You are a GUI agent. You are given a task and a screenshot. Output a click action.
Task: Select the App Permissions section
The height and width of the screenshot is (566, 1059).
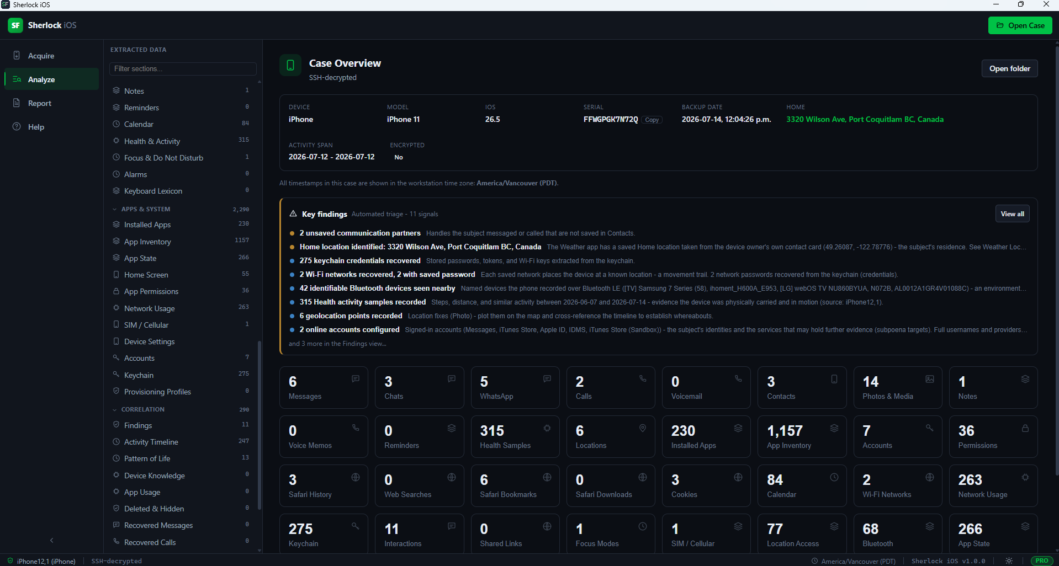tap(181, 291)
